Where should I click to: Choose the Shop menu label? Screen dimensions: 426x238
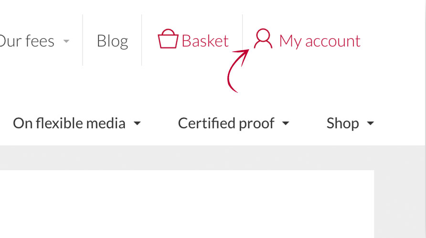pyautogui.click(x=342, y=123)
